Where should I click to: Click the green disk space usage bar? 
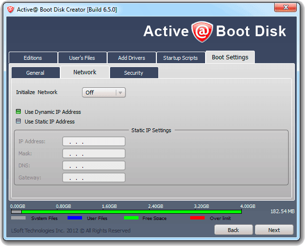point(126,212)
